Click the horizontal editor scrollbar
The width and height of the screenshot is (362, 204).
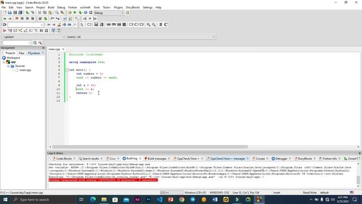(150, 147)
